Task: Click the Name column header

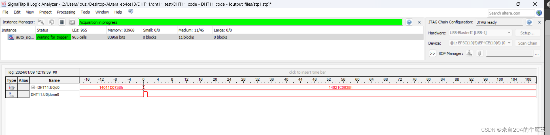Action: point(54,80)
